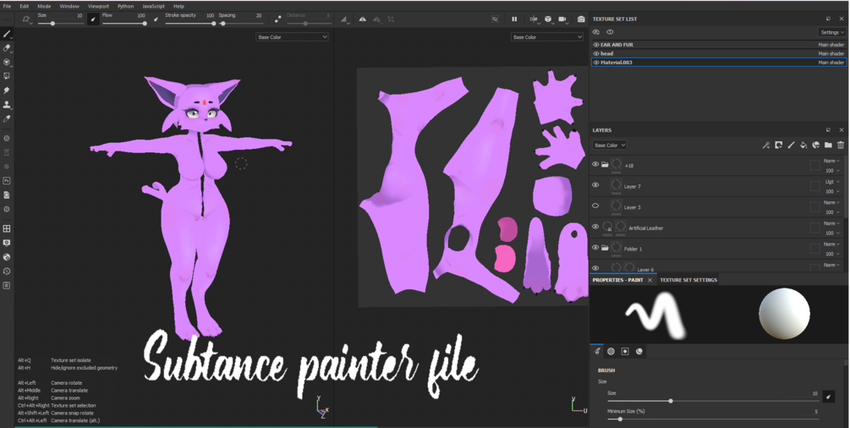Select the Eraser tool in left toolbar
The width and height of the screenshot is (850, 428).
click(x=7, y=48)
